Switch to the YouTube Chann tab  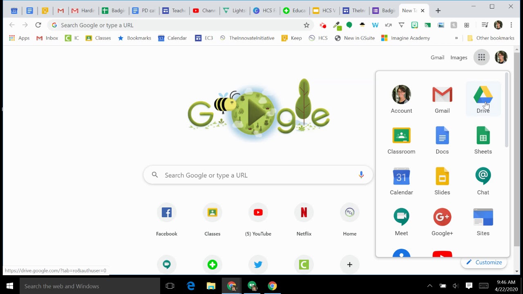[x=204, y=11]
